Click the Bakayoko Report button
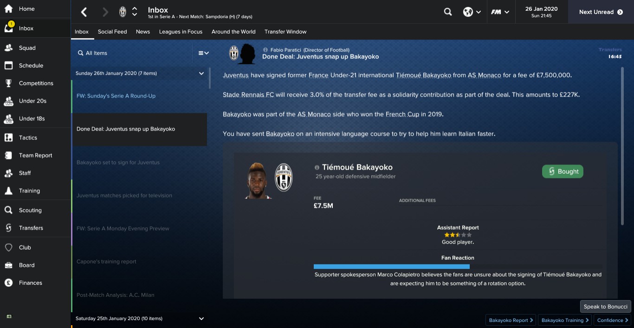Viewport: 634px width, 328px height. point(511,320)
